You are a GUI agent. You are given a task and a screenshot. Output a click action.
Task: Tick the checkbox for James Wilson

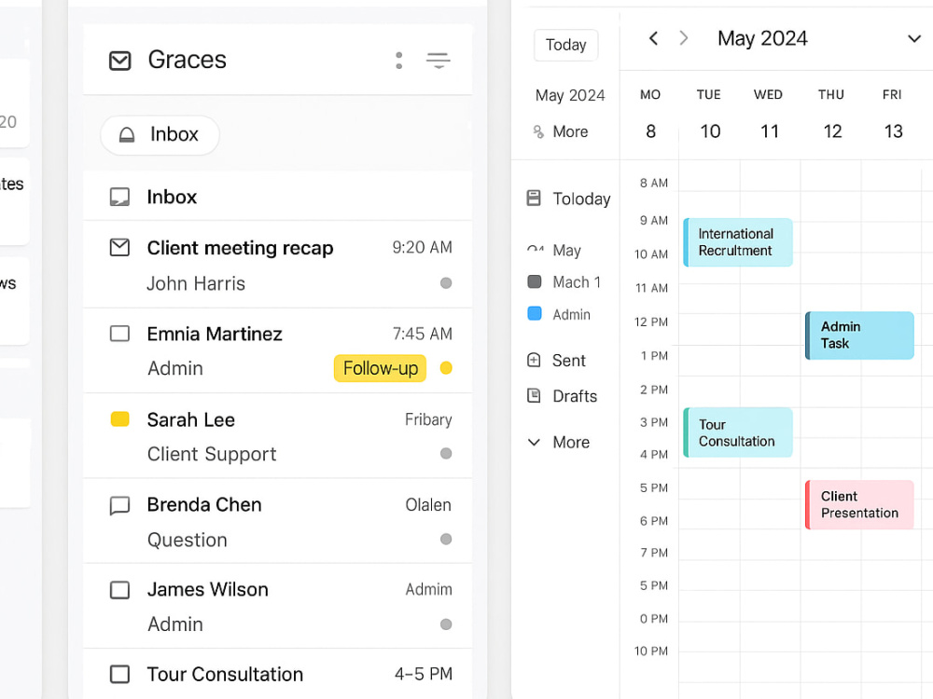coord(119,590)
